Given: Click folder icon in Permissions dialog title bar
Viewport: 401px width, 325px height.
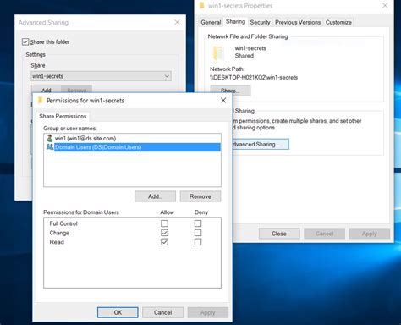Looking at the screenshot, I should (41, 100).
